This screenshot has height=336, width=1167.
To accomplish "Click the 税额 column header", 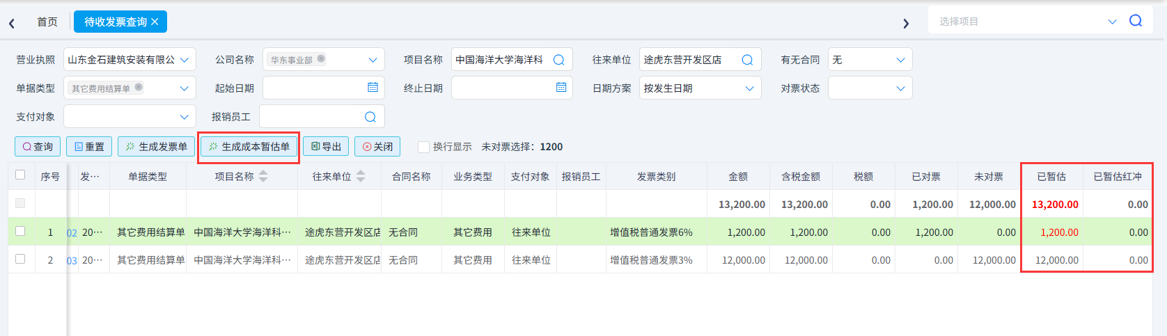I will click(863, 177).
